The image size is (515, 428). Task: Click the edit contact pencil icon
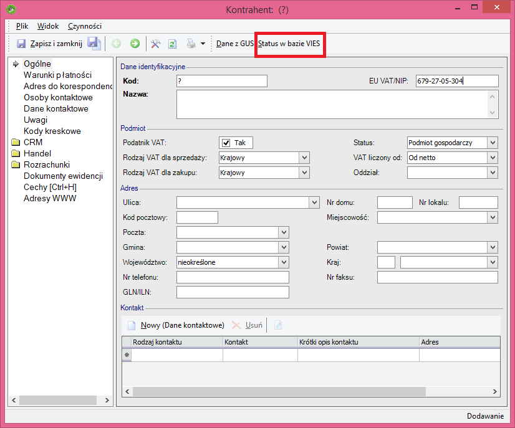pos(278,325)
